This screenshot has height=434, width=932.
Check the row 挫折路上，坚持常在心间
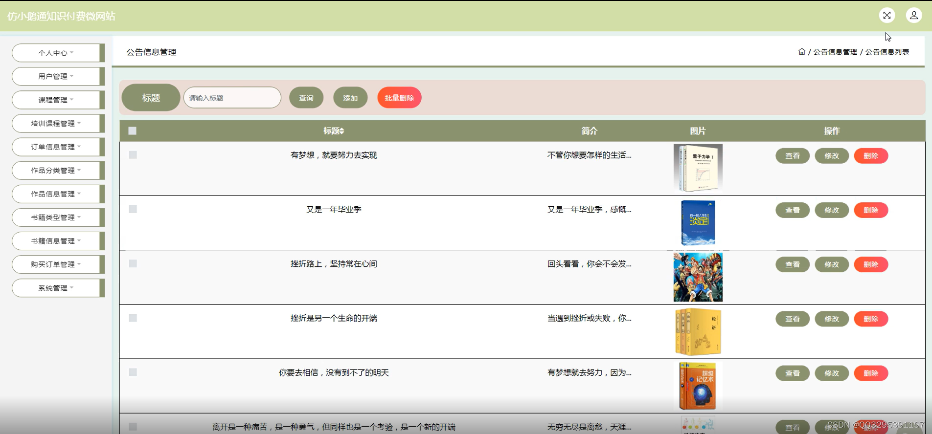click(133, 263)
